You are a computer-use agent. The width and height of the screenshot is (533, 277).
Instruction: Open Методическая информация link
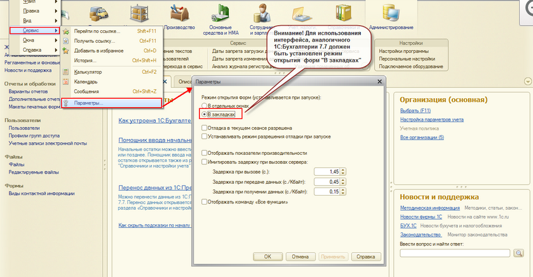(x=430, y=208)
